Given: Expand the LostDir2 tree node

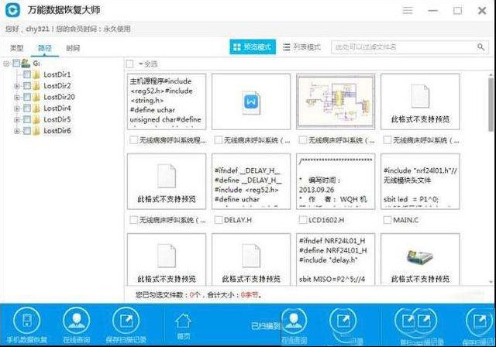Looking at the screenshot, I should (17, 86).
